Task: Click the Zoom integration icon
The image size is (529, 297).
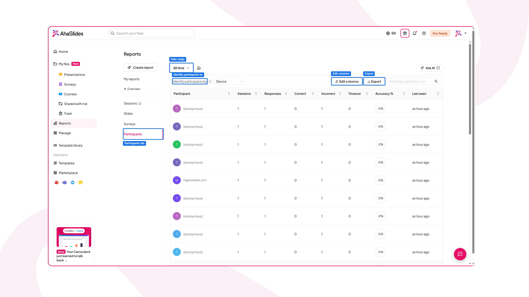Action: coord(72,183)
